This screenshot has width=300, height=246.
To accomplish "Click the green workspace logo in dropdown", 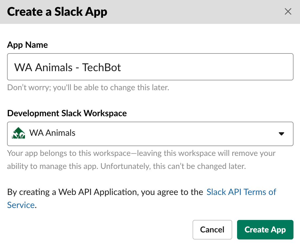I will point(18,133).
